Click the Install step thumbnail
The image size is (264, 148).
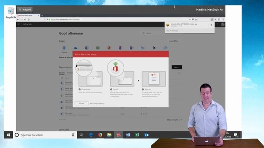[x=122, y=79]
